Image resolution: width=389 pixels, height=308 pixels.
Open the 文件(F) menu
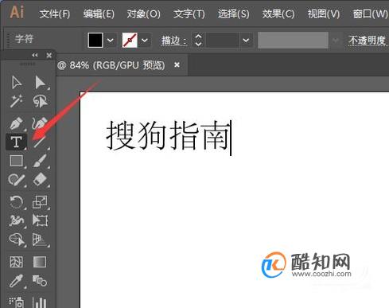tap(55, 14)
